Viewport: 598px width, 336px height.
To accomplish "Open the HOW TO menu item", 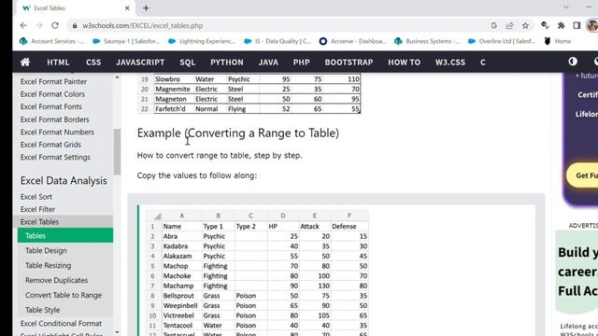I will (x=404, y=63).
